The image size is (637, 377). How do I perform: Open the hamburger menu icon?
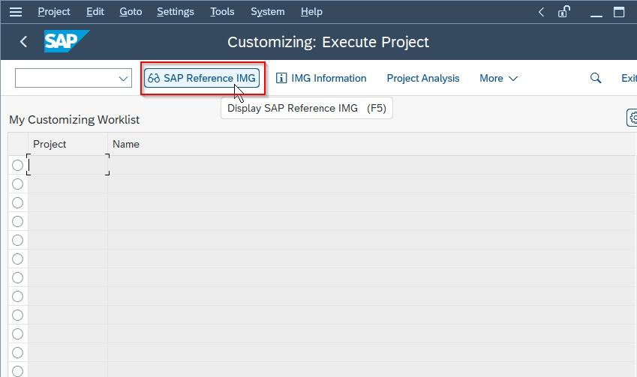(x=16, y=12)
